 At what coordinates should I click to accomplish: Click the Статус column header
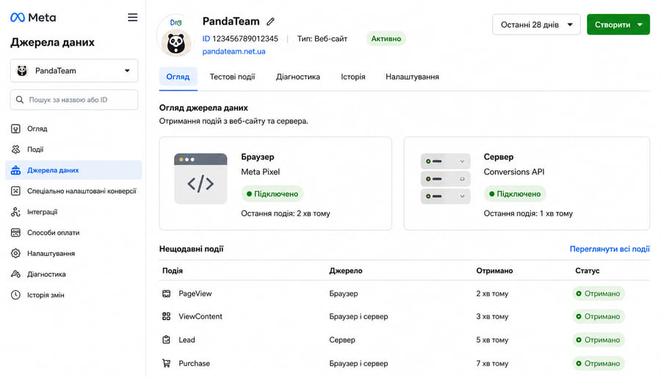(588, 271)
